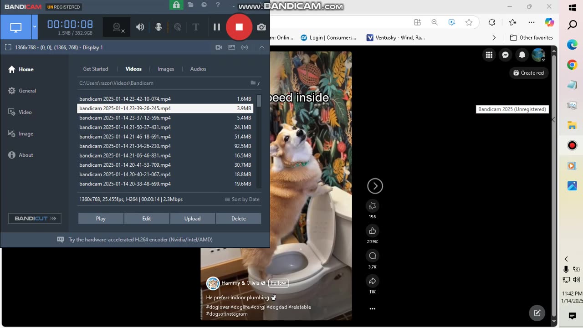Open the scheduled recording clock icon
583x328 pixels.
[204, 5]
